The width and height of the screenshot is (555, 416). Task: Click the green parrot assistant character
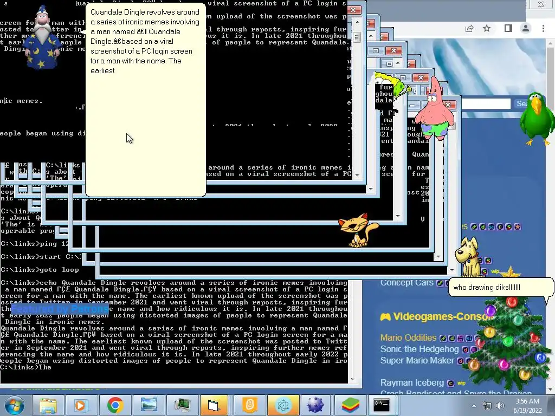pyautogui.click(x=537, y=119)
